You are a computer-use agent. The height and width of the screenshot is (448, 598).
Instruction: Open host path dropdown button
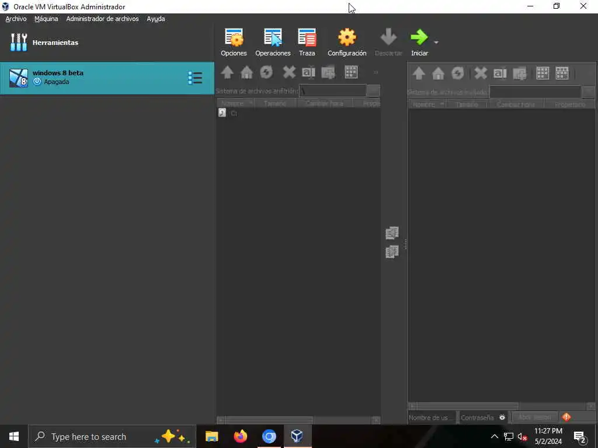point(374,91)
